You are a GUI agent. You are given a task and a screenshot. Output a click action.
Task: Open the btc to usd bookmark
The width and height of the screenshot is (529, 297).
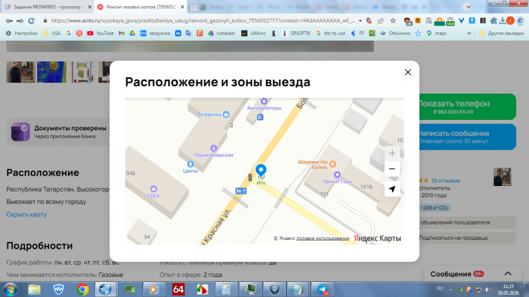331,33
